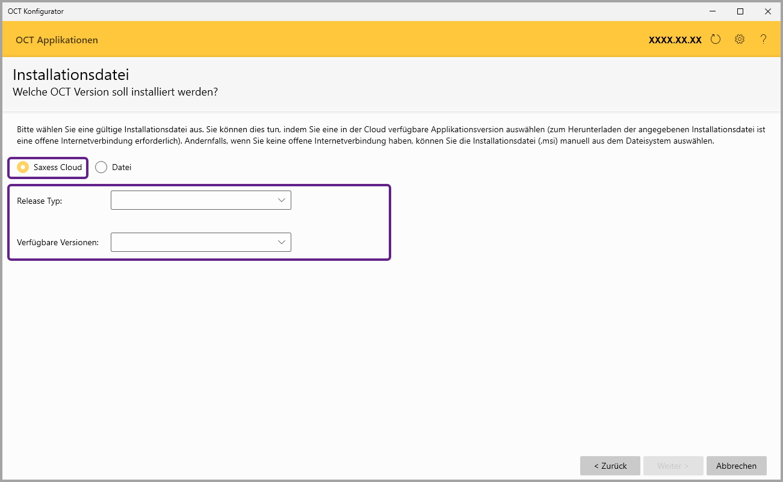Open settings via the gear icon
Viewport: 783px width, 482px height.
pos(740,40)
